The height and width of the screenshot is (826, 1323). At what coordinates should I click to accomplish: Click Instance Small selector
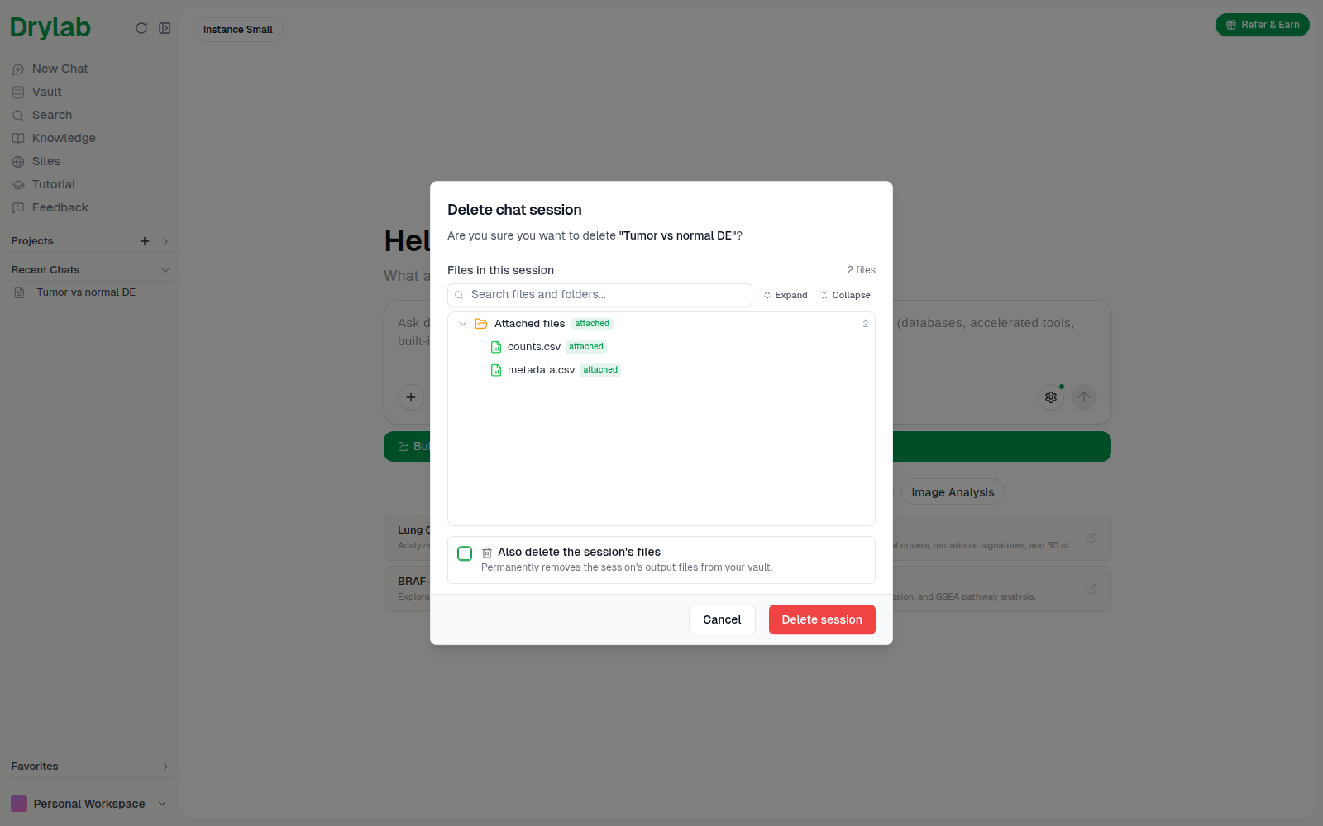click(x=238, y=30)
